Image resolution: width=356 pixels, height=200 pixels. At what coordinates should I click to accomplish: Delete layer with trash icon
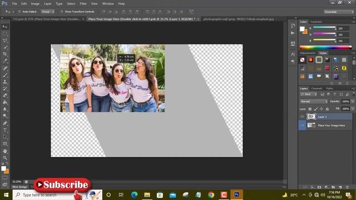(347, 187)
